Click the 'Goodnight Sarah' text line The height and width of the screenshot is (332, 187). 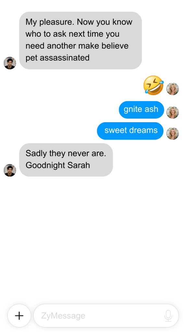(58, 165)
